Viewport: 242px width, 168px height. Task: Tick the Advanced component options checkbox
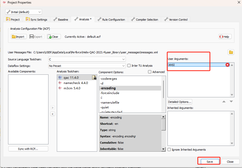[150, 72]
